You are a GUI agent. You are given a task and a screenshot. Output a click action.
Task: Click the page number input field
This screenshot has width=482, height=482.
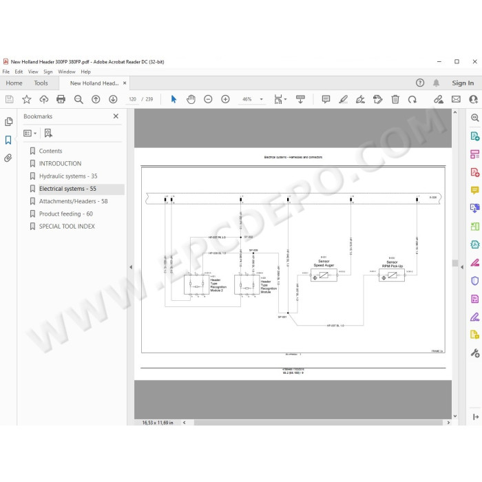click(132, 99)
